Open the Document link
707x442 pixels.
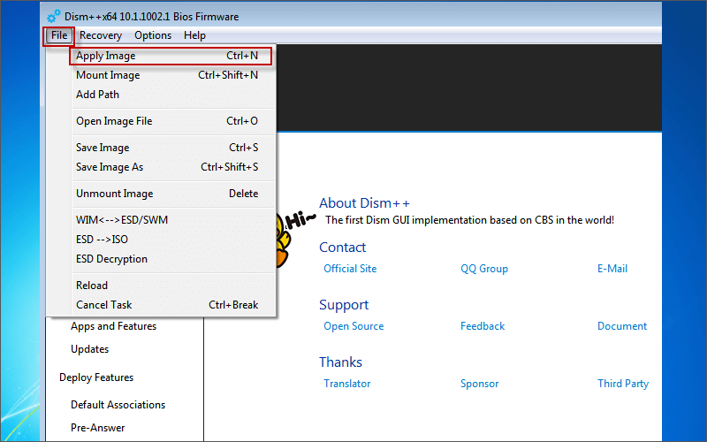coord(622,326)
